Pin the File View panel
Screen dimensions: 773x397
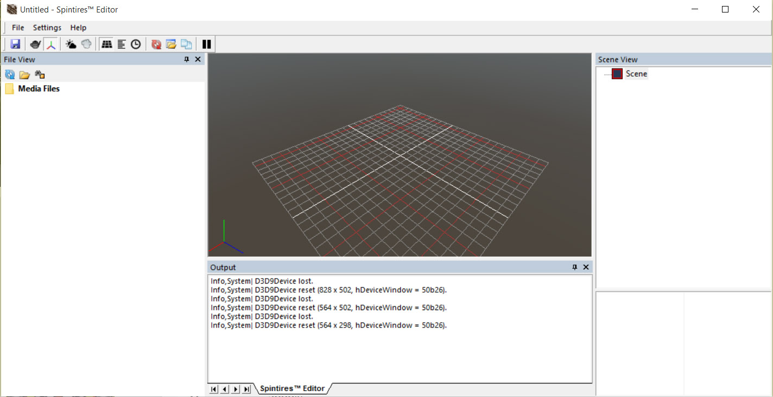tap(187, 59)
